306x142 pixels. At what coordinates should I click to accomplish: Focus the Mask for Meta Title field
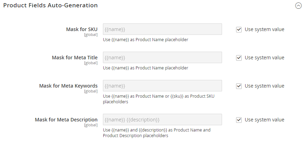point(162,58)
